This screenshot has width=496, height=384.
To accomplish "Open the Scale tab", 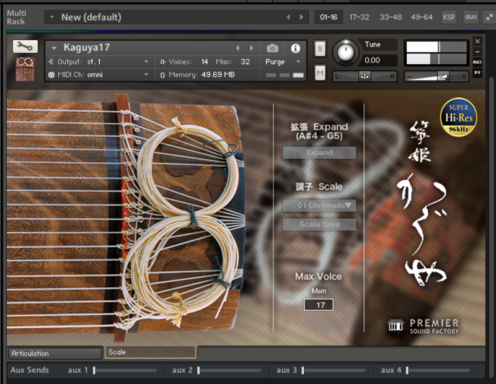I will (150, 352).
